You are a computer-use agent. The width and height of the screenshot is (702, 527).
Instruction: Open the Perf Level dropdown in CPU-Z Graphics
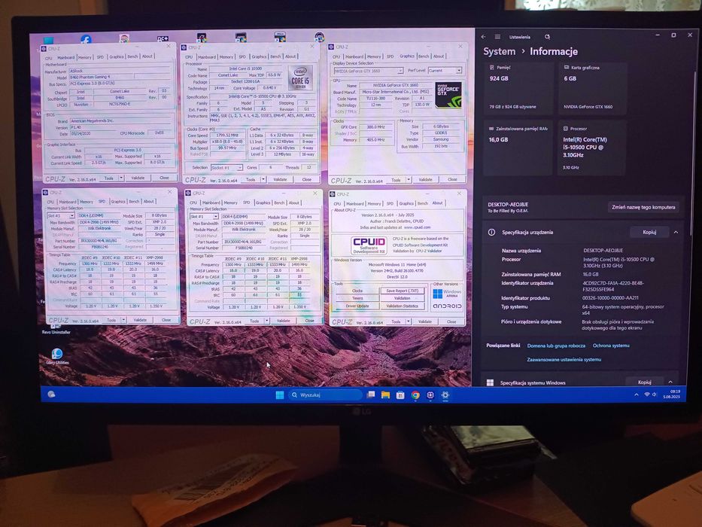[445, 71]
